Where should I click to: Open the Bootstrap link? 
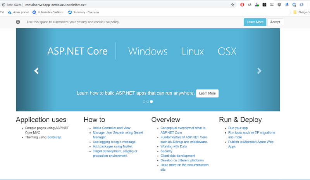(x=54, y=137)
